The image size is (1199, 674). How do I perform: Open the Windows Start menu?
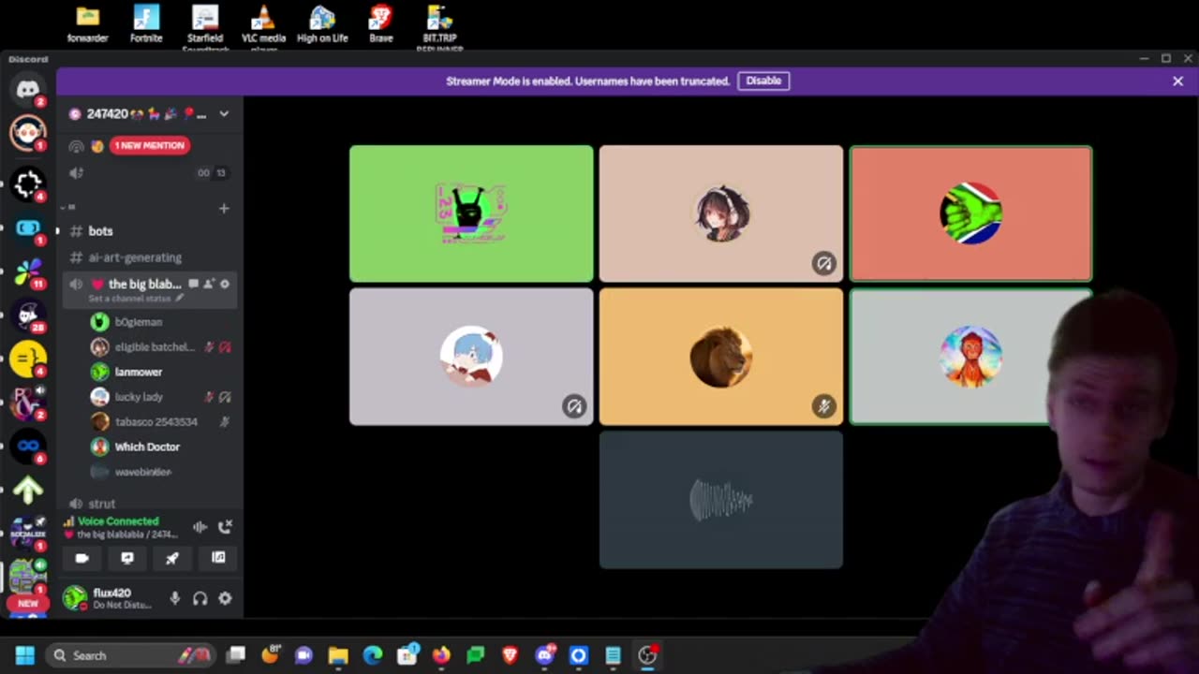(x=25, y=655)
